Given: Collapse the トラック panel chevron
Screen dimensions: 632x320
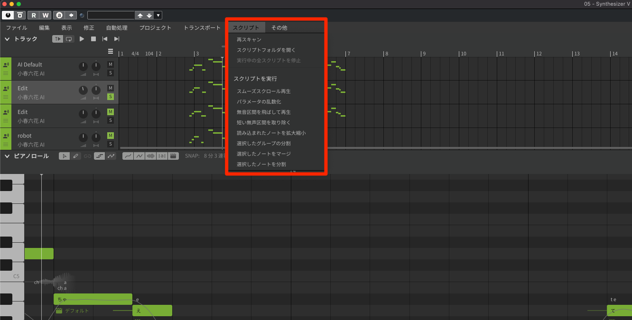Looking at the screenshot, I should click(7, 39).
